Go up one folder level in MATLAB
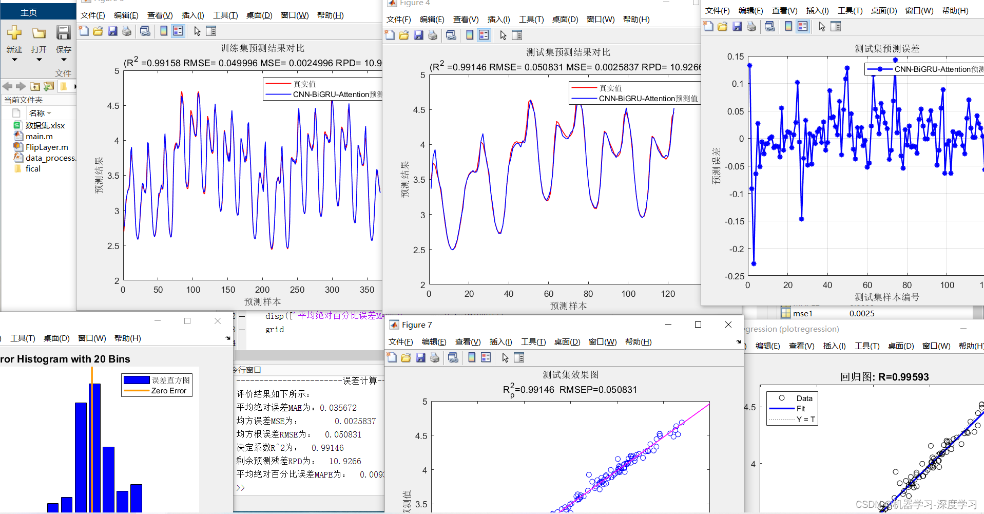This screenshot has height=514, width=984. [35, 86]
